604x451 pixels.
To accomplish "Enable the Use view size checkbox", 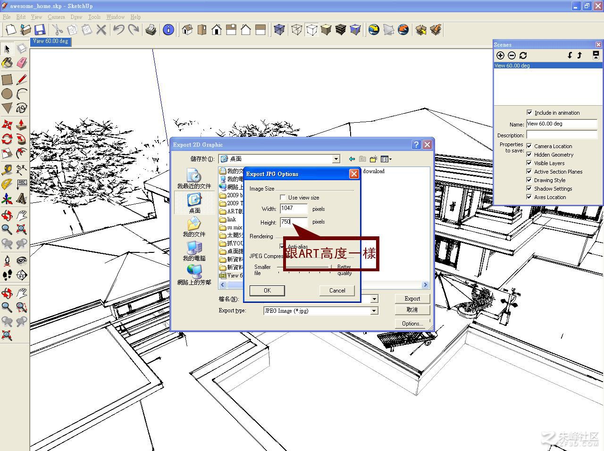I will tap(283, 198).
